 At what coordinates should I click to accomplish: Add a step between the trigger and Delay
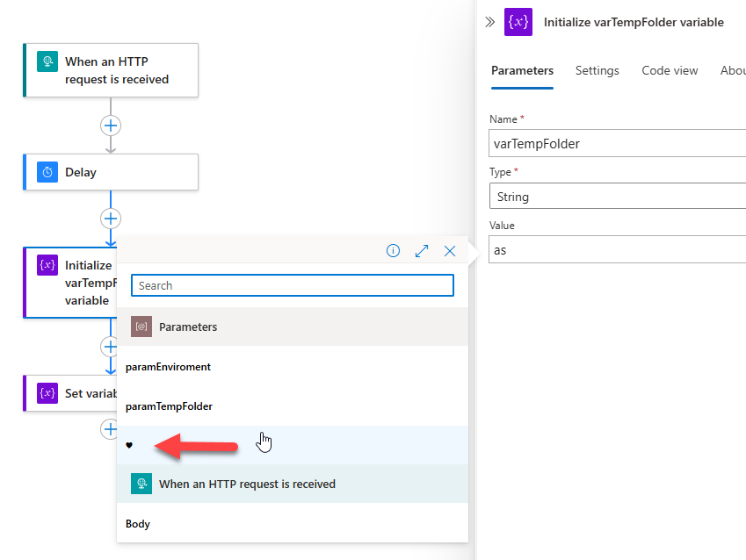pos(111,126)
